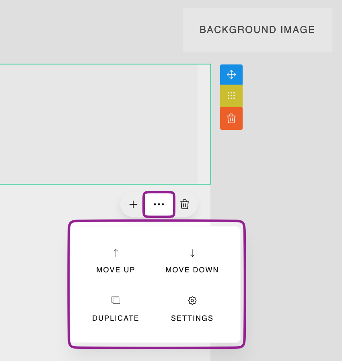Click the gear icon above Settings
Viewport: 342px width, 361px height.
[x=192, y=300]
